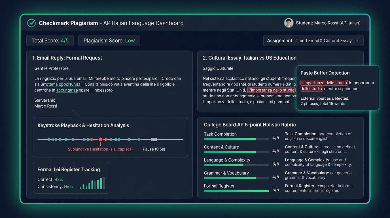Click the Formal Register progress bar
The height and width of the screenshot is (218, 390).
point(236,191)
